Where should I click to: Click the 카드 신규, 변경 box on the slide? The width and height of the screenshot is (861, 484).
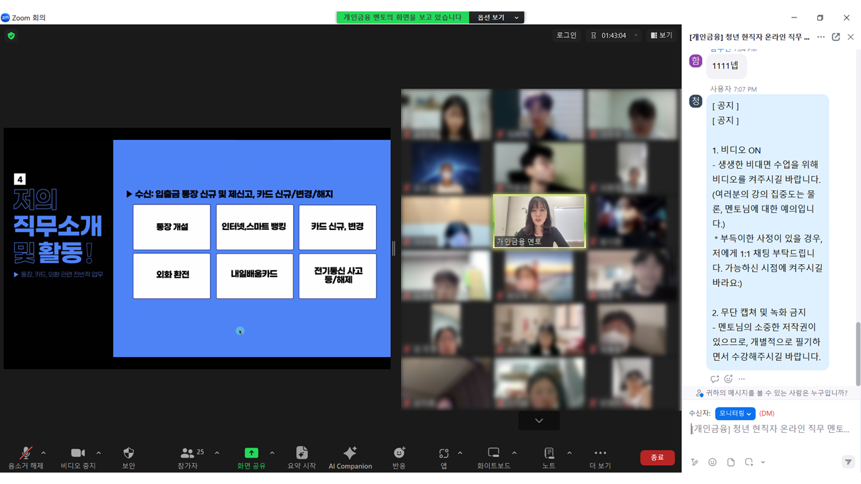[x=338, y=227]
